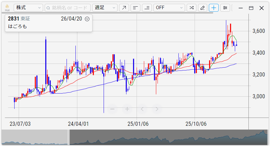This screenshot has width=270, height=146.
Task: Open chart settings sliders icon
Action: point(225,8)
